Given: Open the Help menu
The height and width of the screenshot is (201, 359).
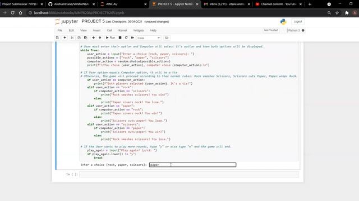Looking at the screenshot, I should click(153, 30).
